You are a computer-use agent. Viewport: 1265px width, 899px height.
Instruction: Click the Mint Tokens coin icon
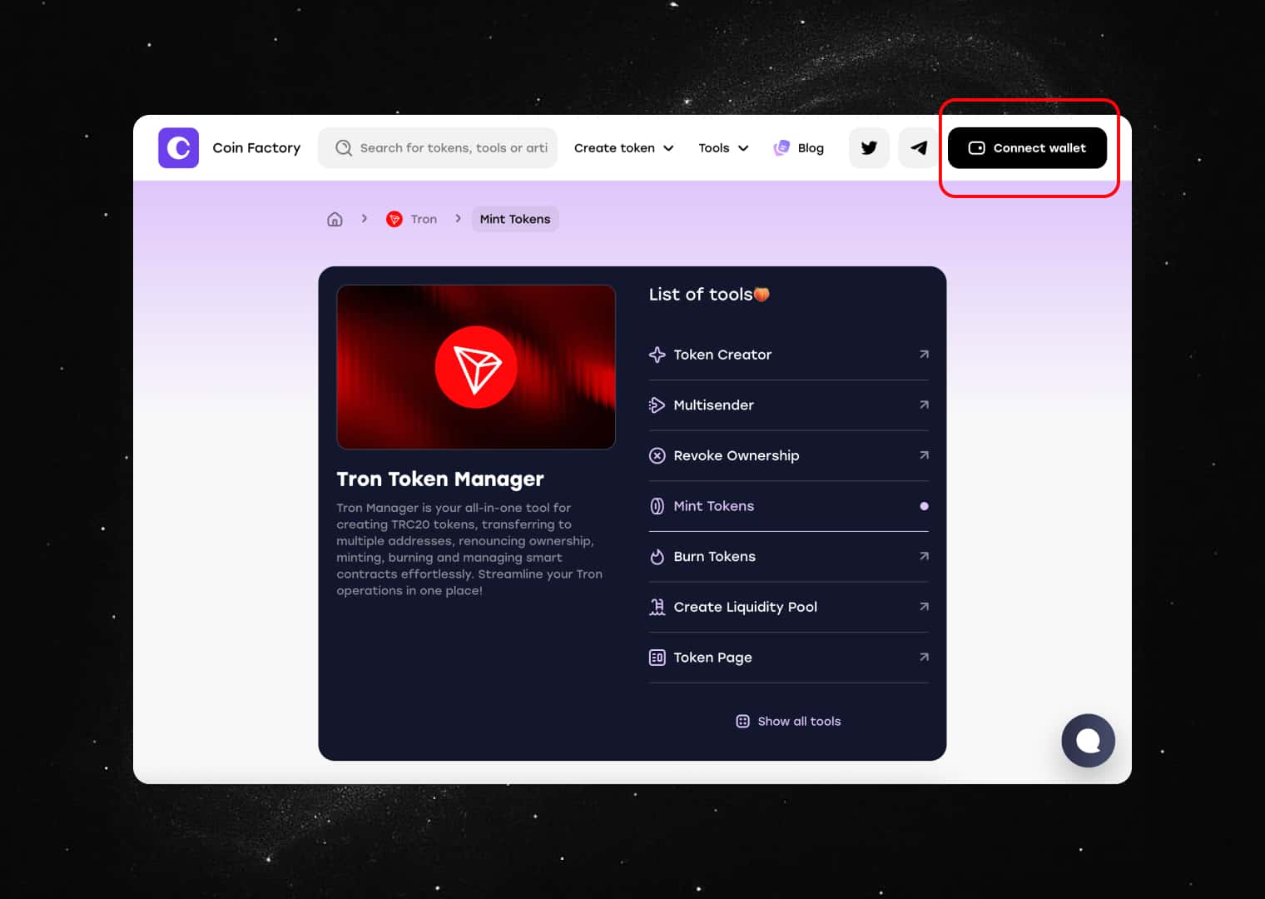(x=657, y=506)
